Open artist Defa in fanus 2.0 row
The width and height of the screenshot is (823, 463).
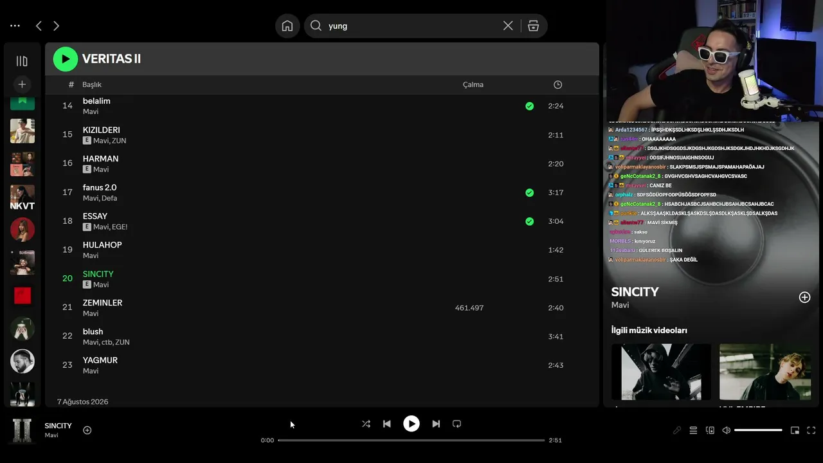(x=109, y=198)
